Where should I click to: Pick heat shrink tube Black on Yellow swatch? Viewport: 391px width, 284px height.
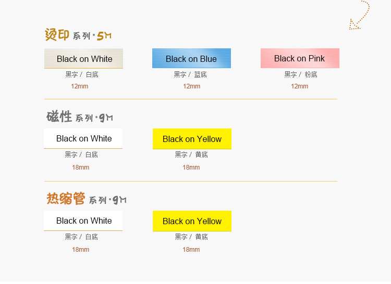tap(192, 221)
